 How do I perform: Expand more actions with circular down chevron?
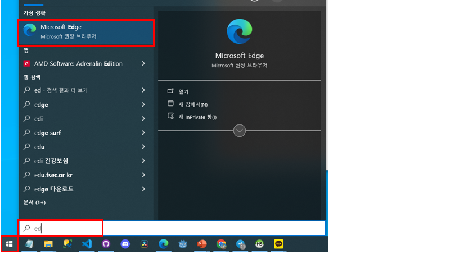coord(240,131)
